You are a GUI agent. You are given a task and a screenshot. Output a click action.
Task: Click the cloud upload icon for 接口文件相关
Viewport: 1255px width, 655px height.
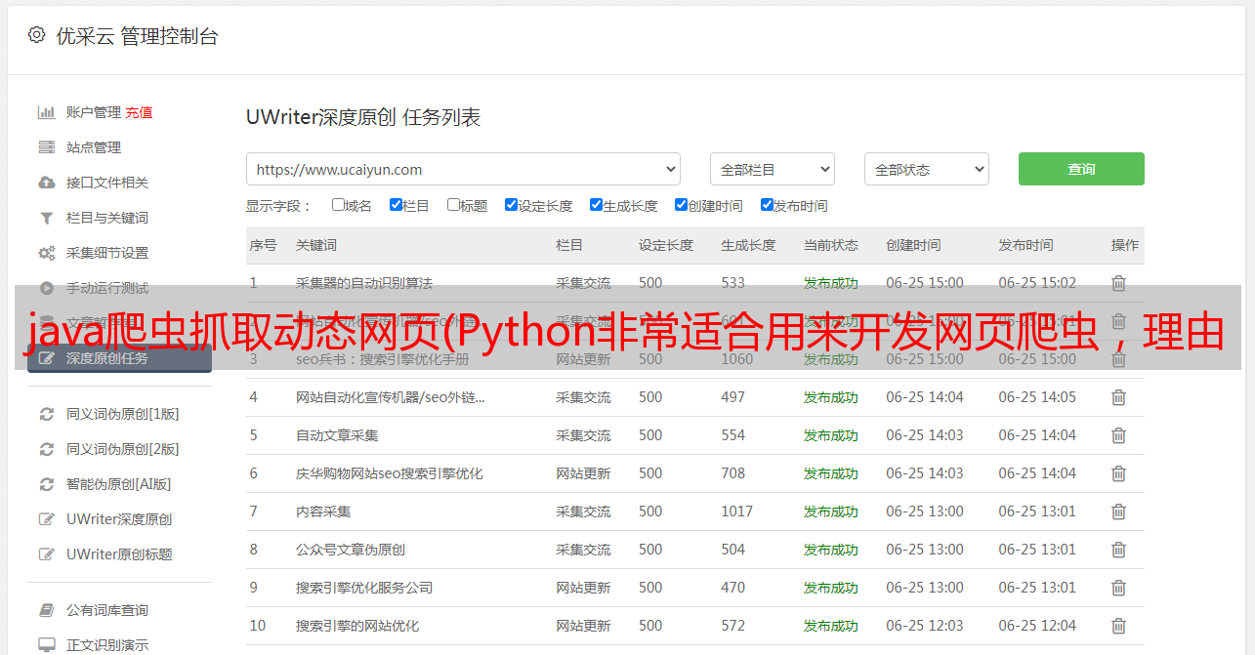click(46, 183)
